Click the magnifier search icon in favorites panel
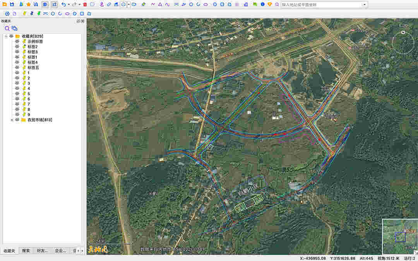 (x=7, y=28)
